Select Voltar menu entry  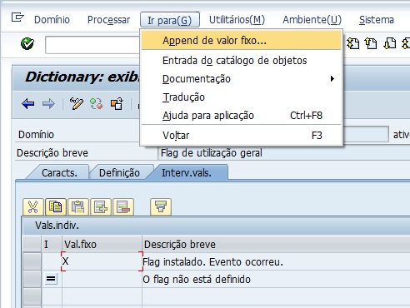coord(241,136)
